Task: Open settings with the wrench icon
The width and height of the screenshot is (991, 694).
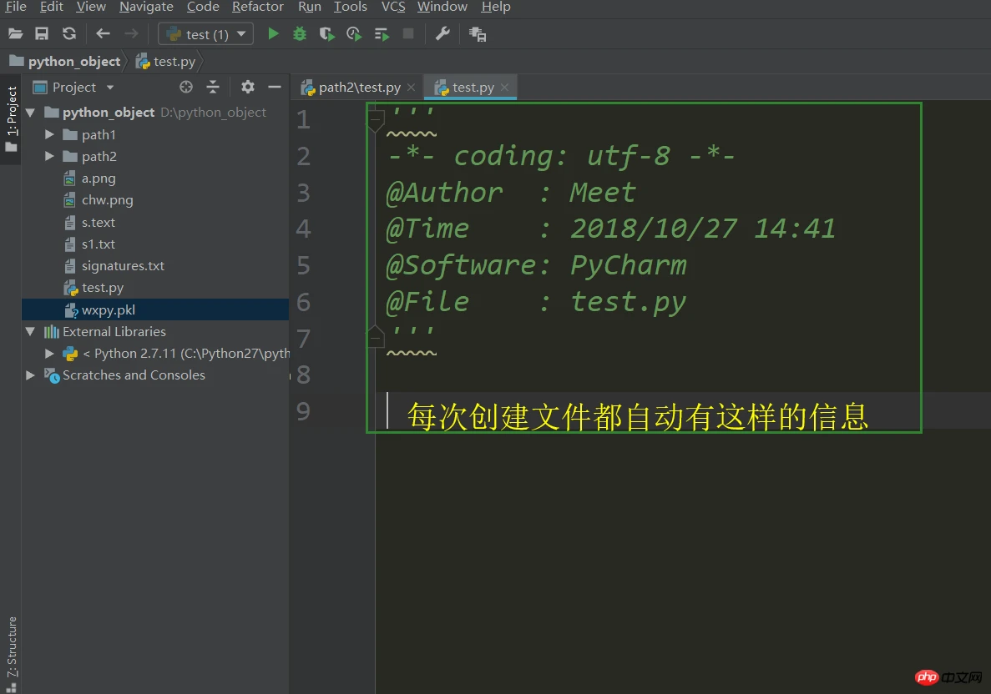Action: point(442,34)
